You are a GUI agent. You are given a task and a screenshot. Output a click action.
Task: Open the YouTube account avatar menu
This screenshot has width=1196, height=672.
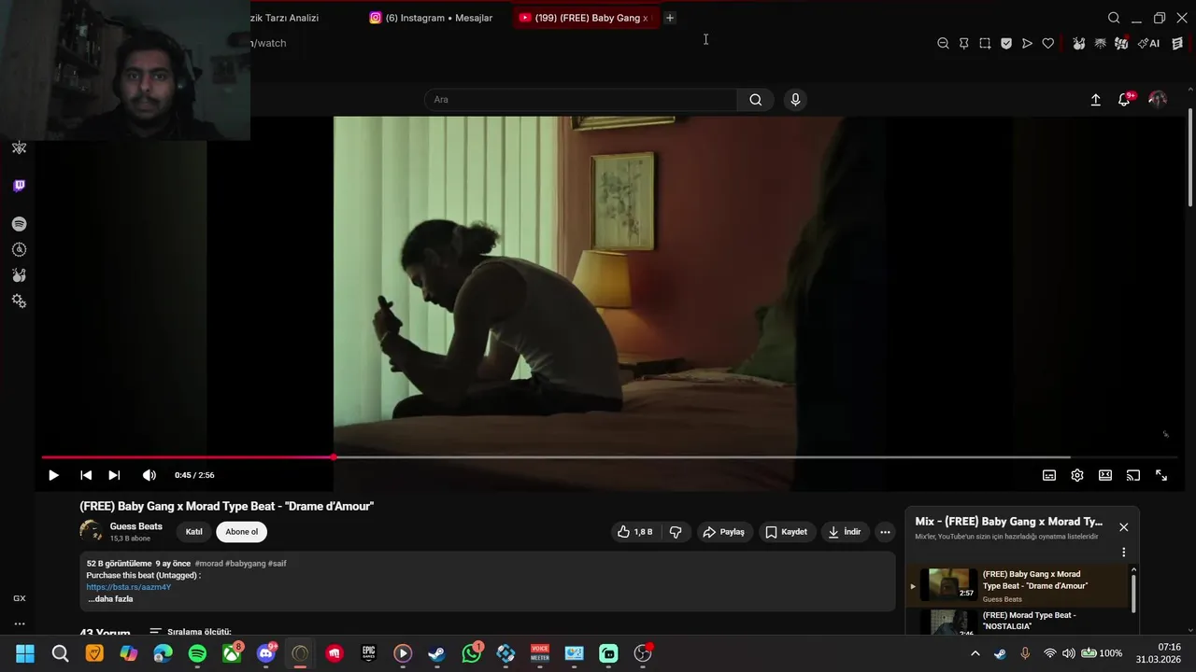pos(1158,100)
